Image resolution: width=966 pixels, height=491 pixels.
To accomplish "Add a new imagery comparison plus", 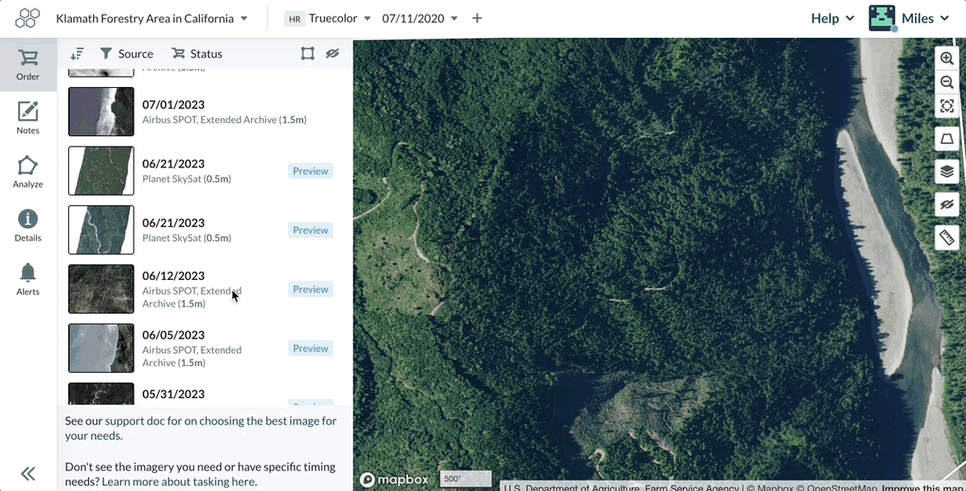I will [x=477, y=18].
